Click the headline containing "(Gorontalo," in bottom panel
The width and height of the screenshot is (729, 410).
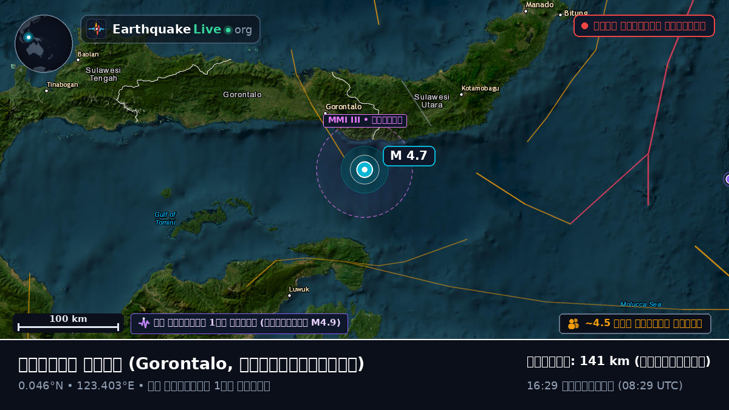[191, 364]
